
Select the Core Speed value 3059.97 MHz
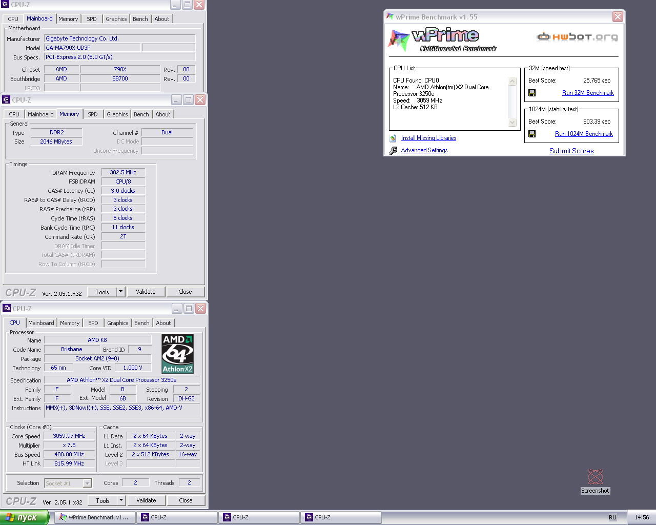[69, 436]
